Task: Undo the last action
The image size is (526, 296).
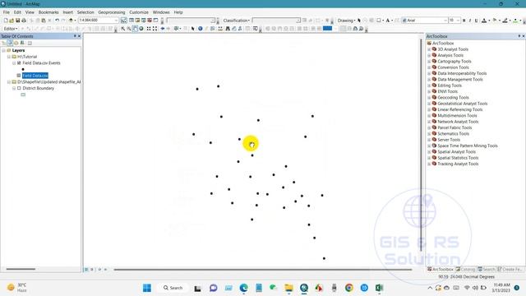Action: coord(57,21)
